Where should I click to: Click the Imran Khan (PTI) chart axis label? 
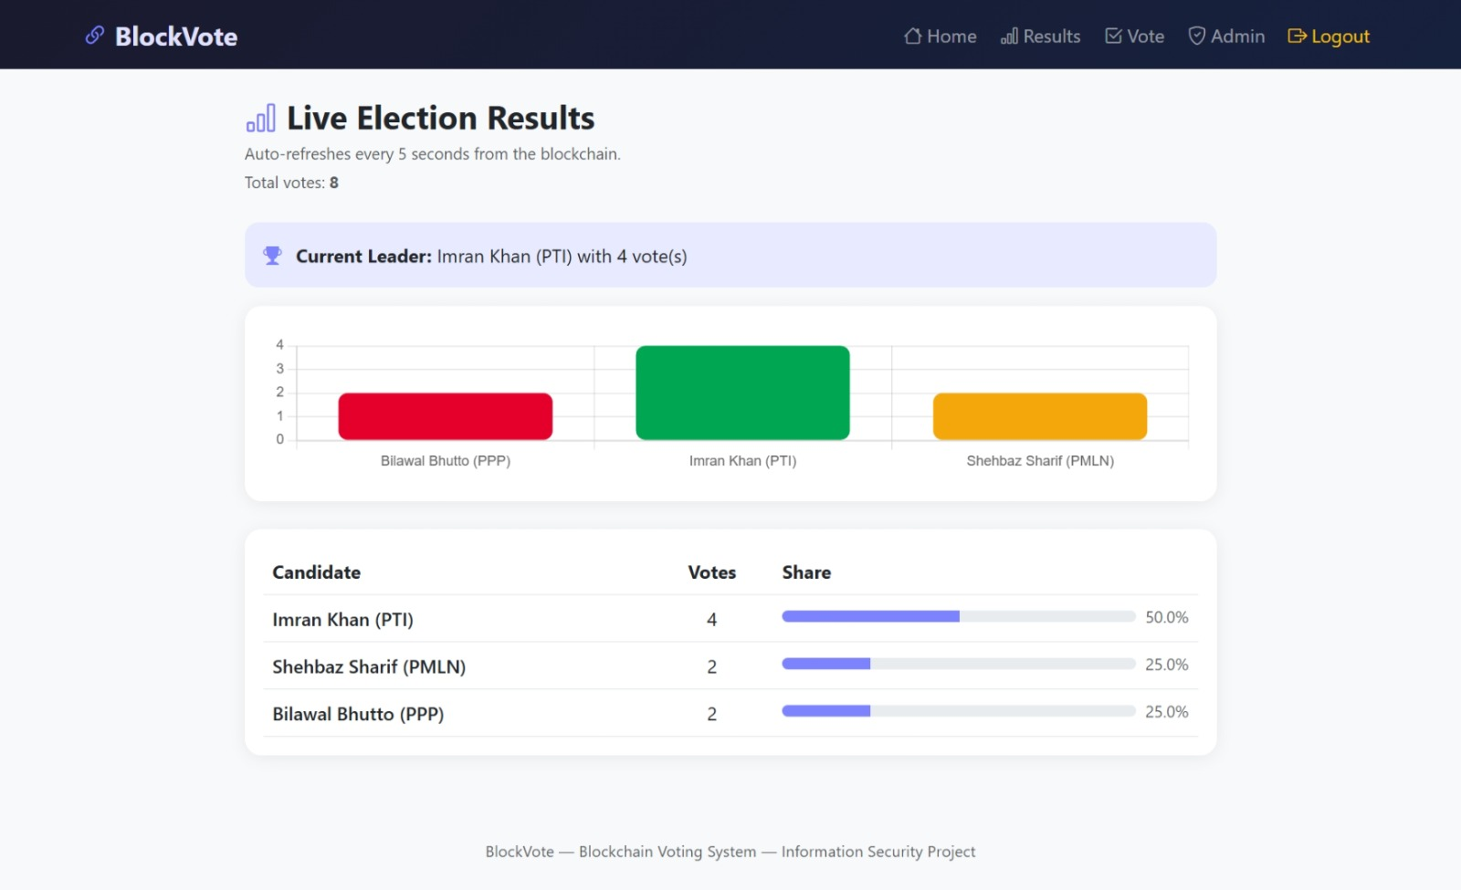pyautogui.click(x=742, y=461)
